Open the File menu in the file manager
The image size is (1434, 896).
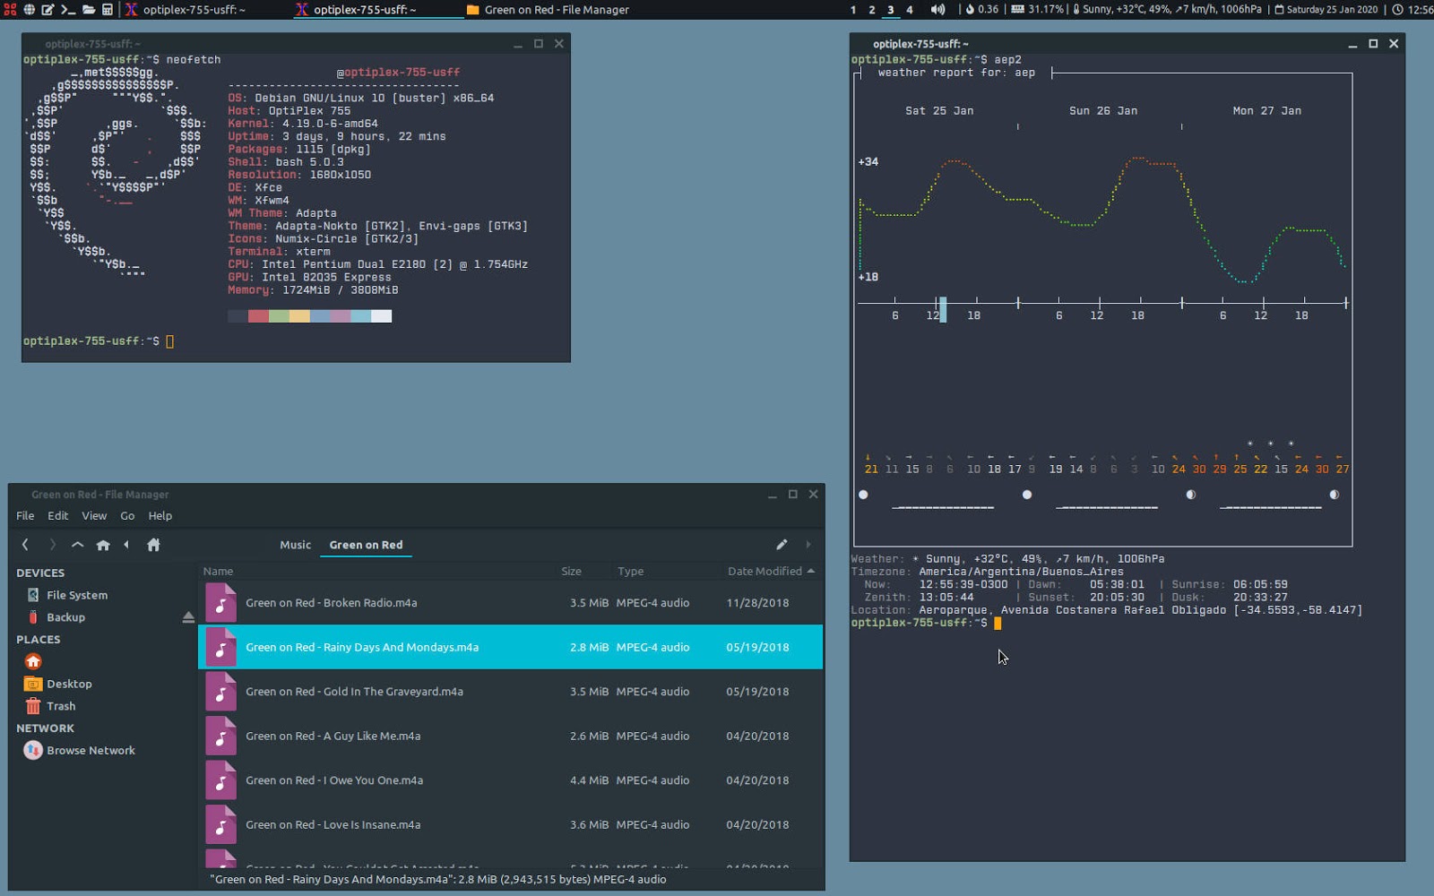coord(24,515)
